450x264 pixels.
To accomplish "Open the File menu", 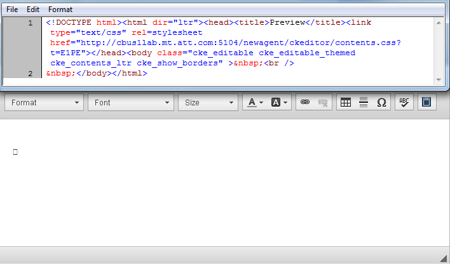I will tap(12, 10).
